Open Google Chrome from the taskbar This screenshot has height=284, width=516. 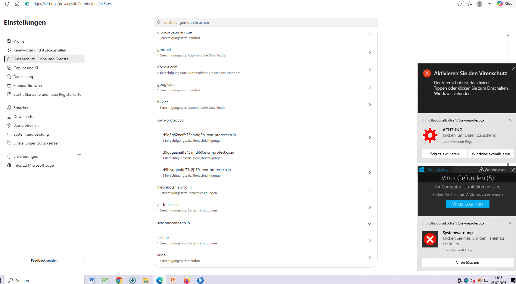point(119,280)
